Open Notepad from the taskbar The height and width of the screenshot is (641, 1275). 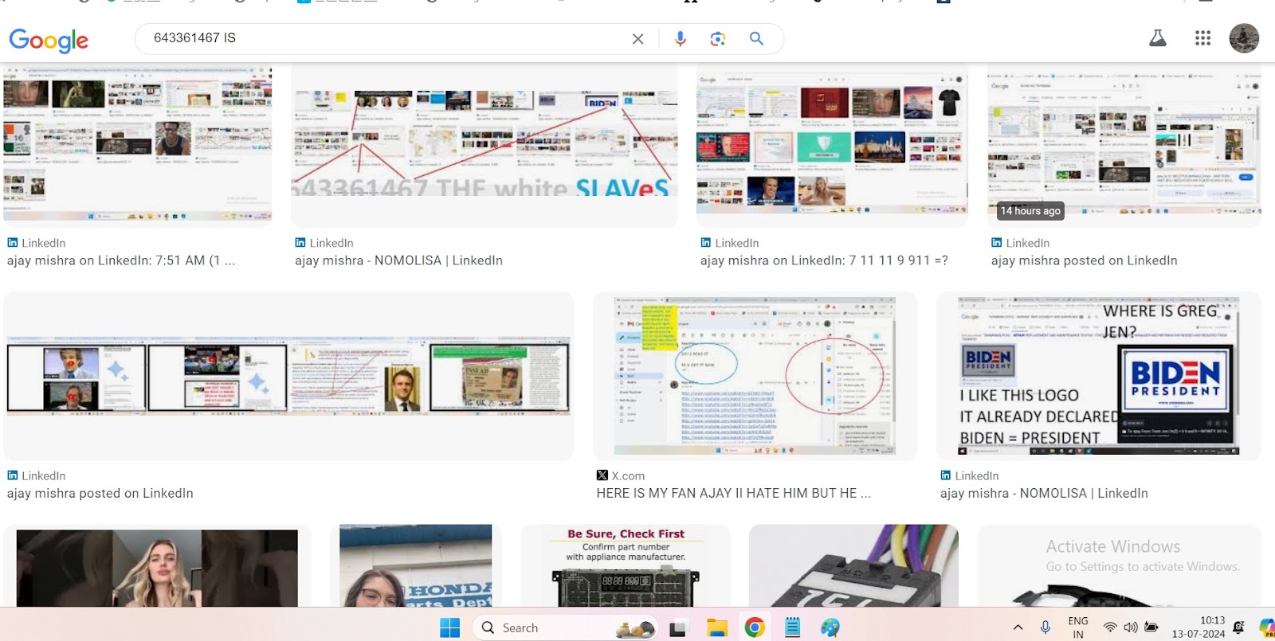[x=792, y=627]
